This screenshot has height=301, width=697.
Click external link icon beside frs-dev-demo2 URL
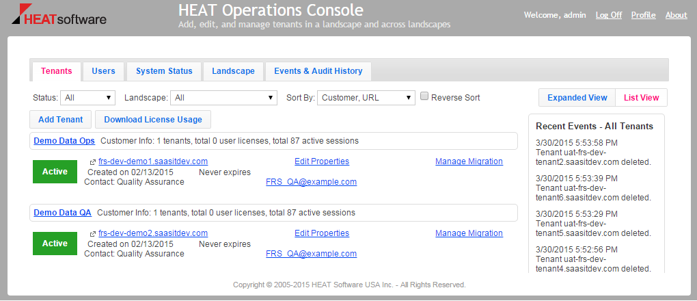[92, 234]
